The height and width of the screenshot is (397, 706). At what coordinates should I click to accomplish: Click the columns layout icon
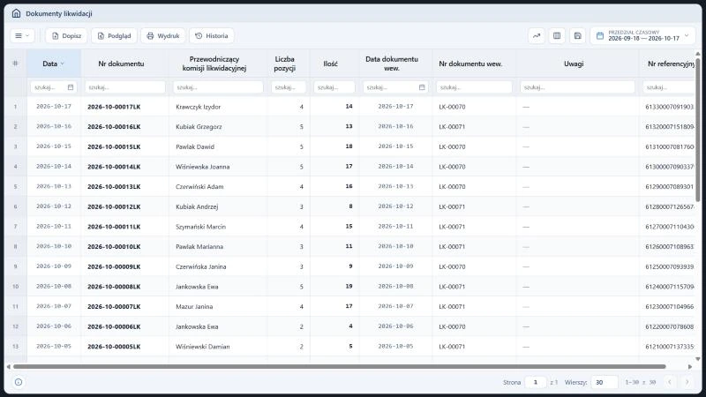coord(557,35)
